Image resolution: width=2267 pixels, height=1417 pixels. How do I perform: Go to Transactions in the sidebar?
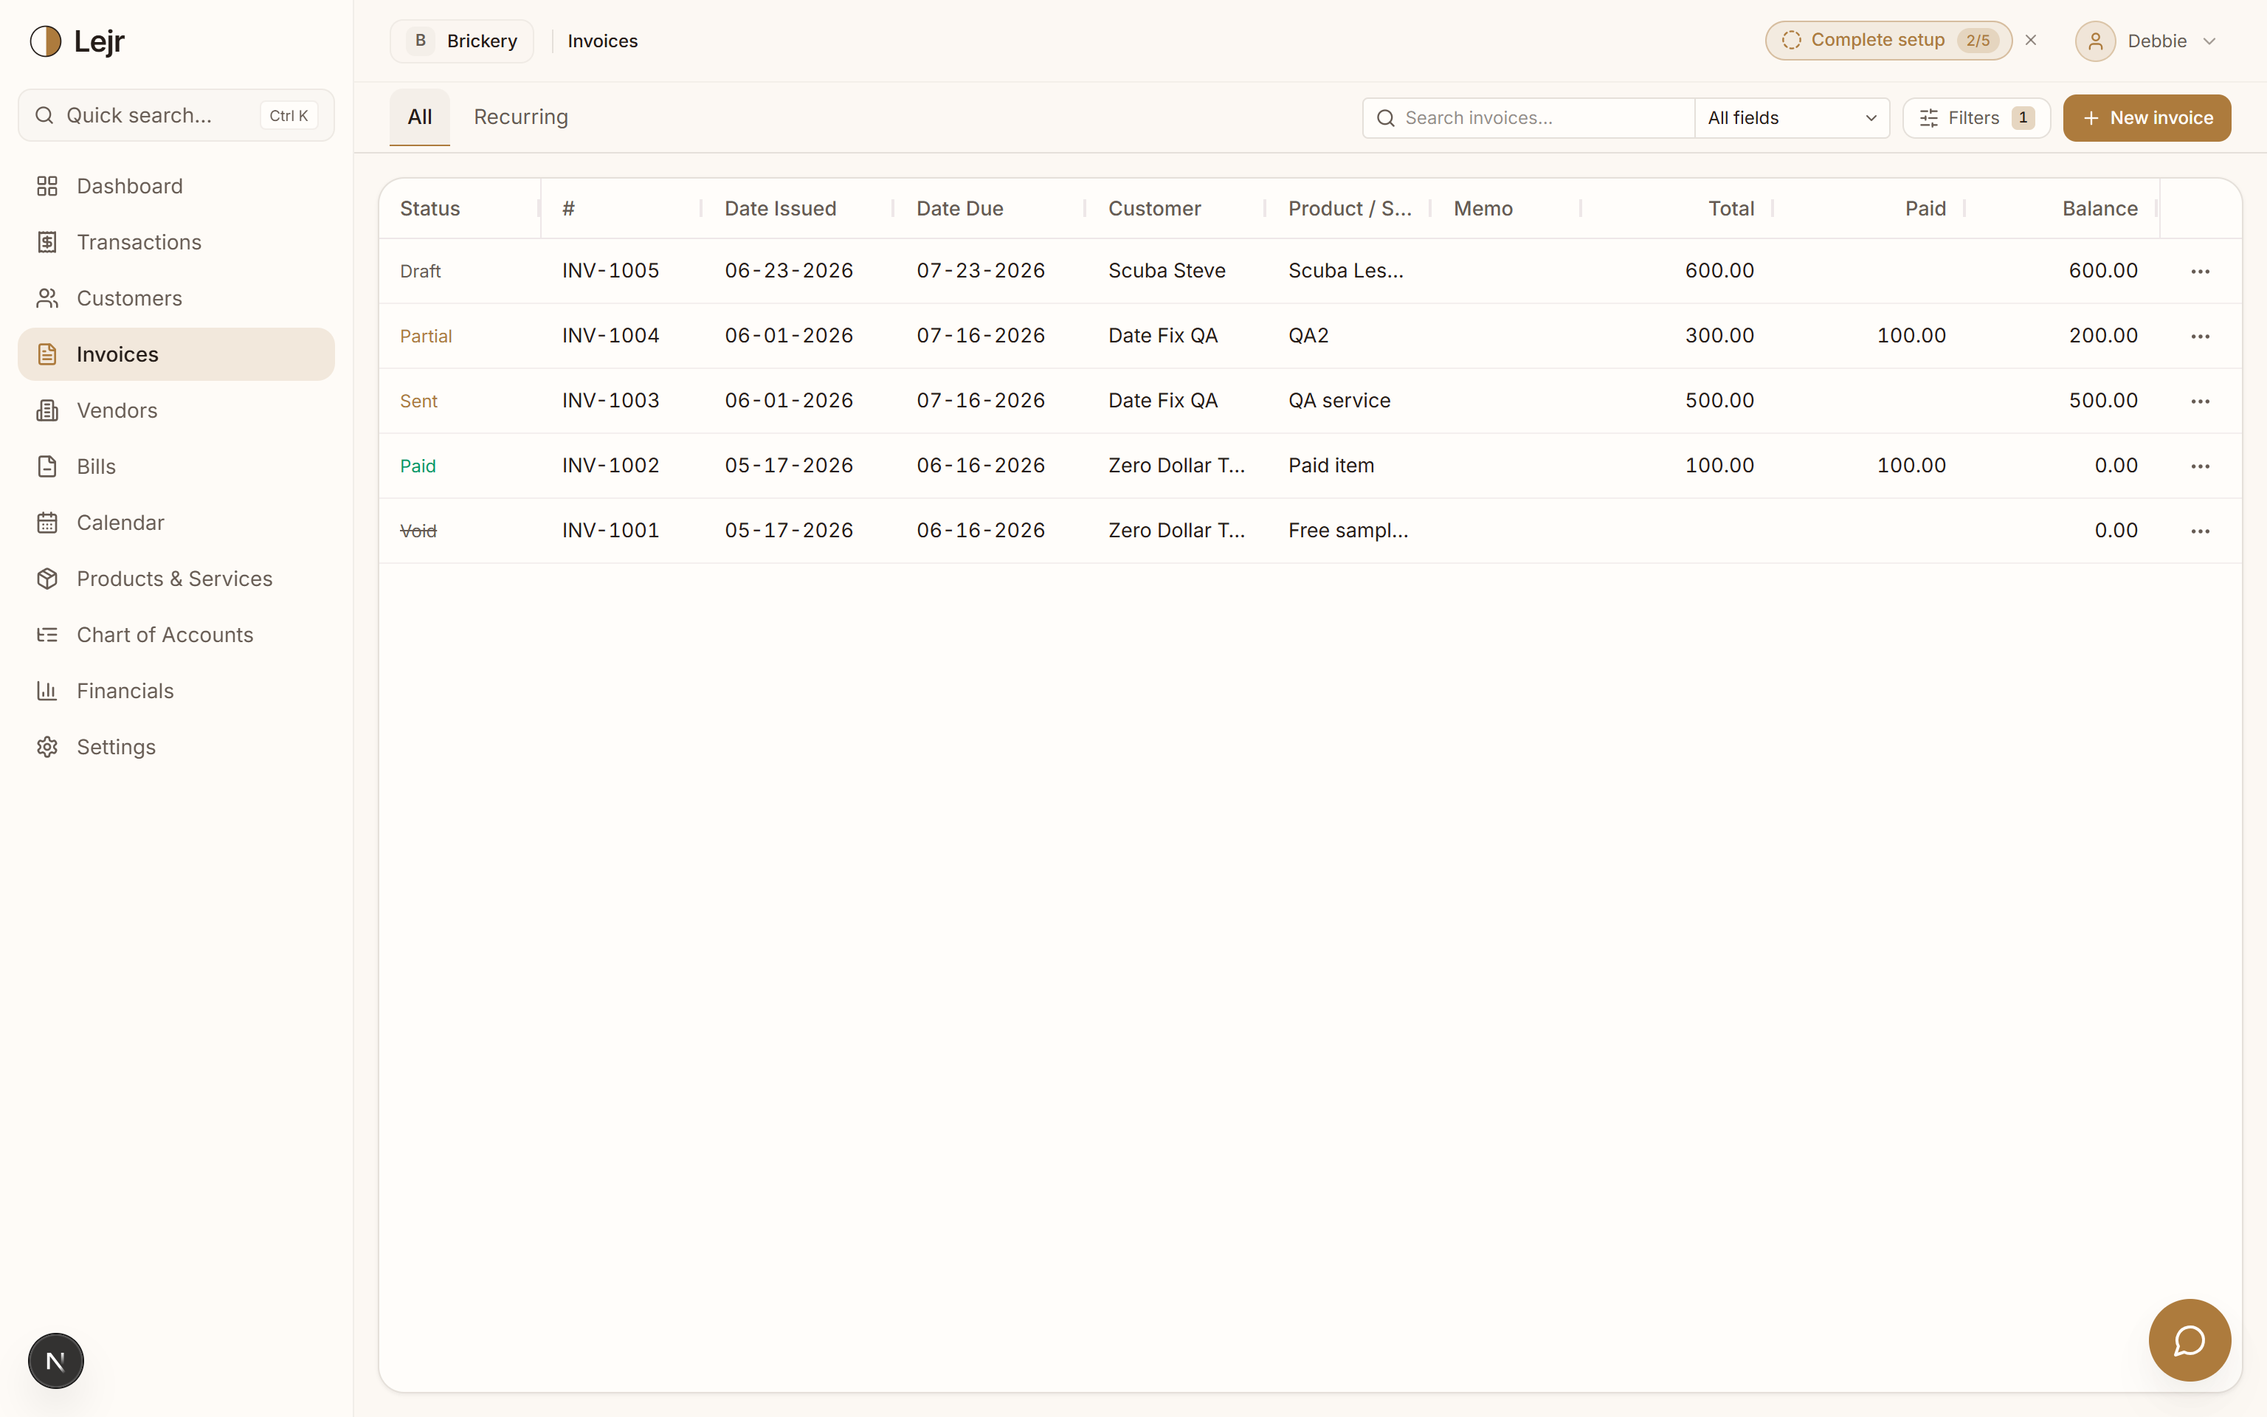coord(176,242)
